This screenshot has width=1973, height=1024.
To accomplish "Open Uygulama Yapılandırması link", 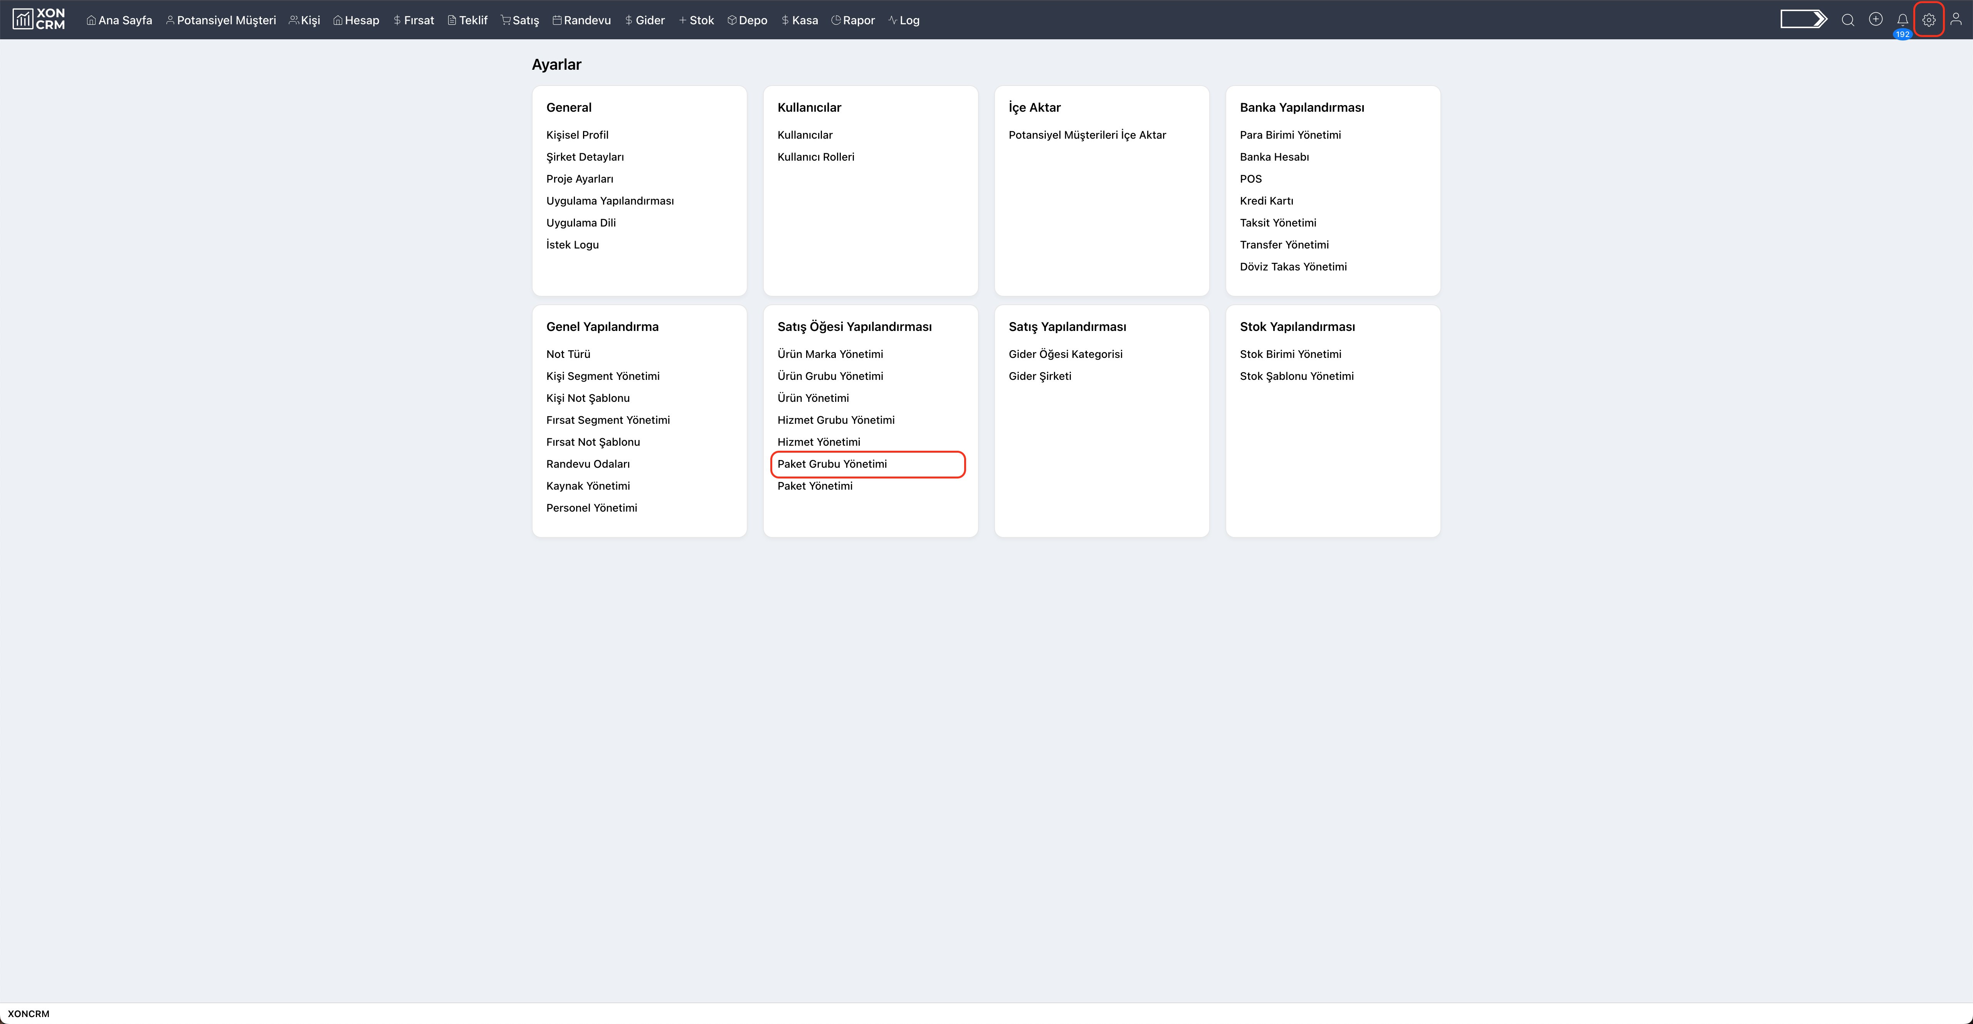I will click(610, 201).
